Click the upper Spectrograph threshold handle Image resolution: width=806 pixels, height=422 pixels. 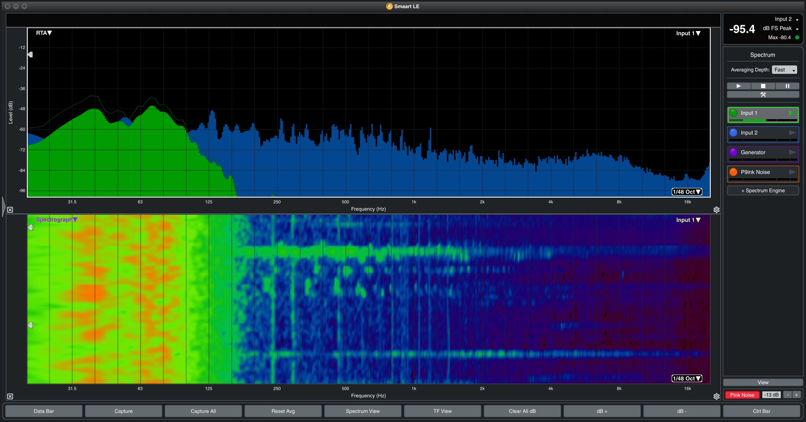point(30,227)
